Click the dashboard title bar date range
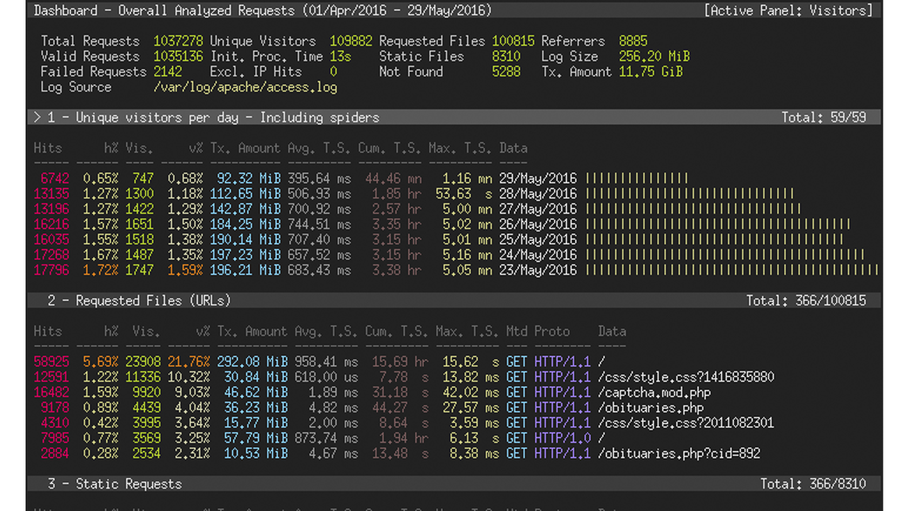909x511 pixels. click(397, 10)
